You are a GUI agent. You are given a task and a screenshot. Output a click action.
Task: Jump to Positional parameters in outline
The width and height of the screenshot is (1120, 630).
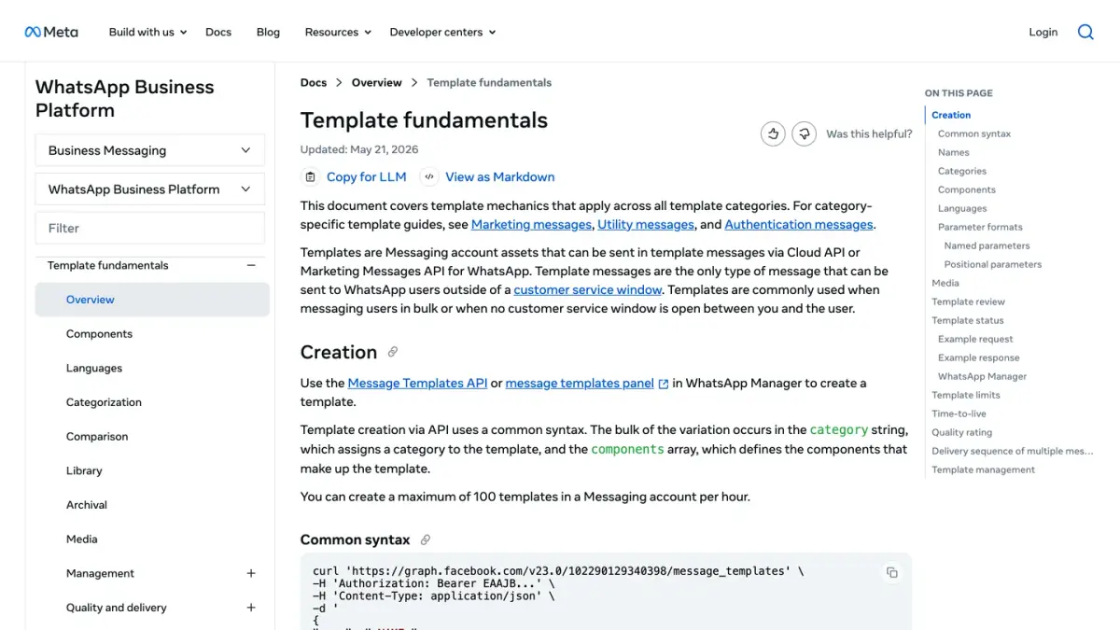[993, 264]
